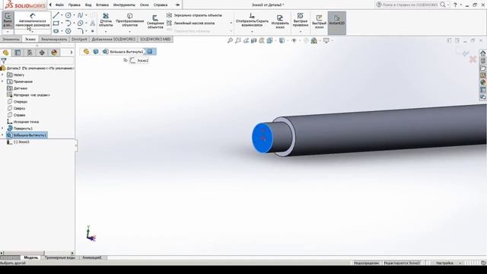This screenshot has width=487, height=274.
Task: Click Настройка in status bar
Action: tap(444, 263)
